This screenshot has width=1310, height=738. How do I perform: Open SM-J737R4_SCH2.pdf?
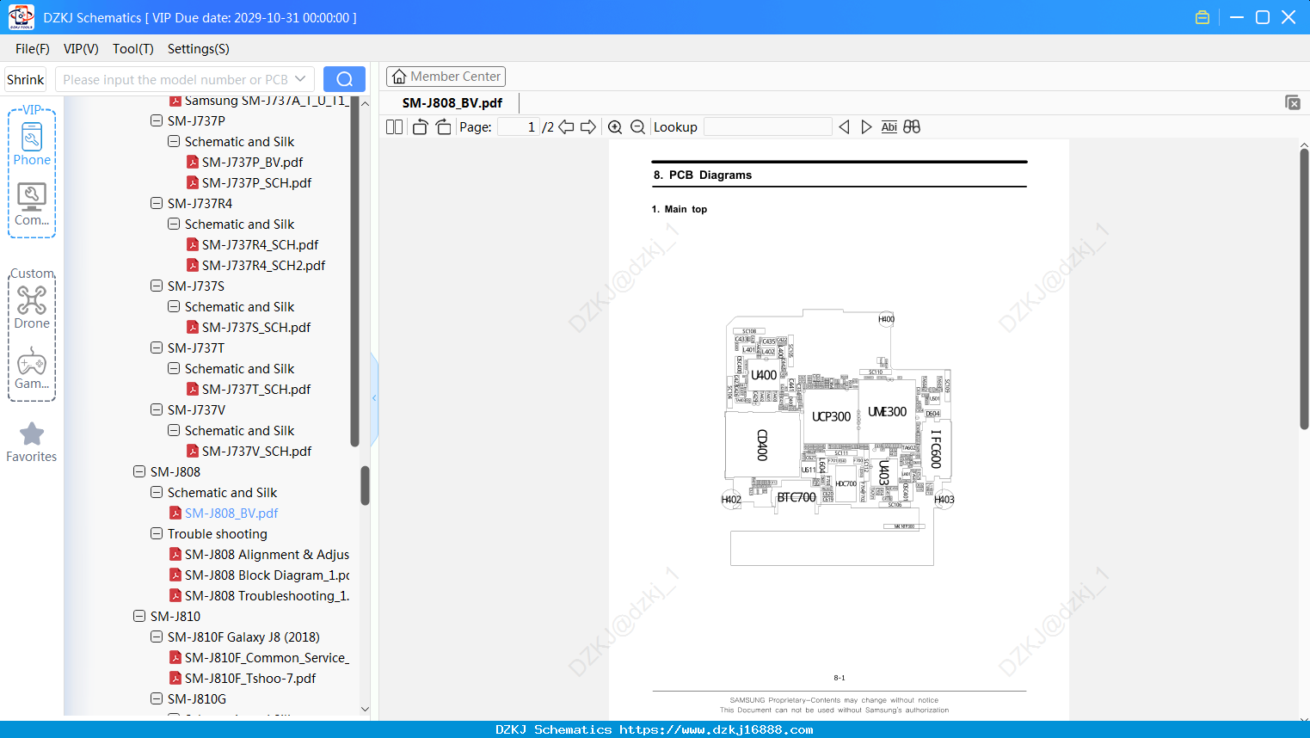(263, 265)
